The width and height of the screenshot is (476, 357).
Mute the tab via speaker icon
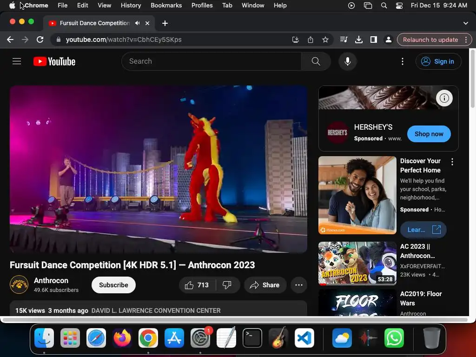[x=138, y=23]
